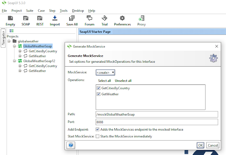Open the Desktop menu
This screenshot has height=155, width=226.
(78, 11)
